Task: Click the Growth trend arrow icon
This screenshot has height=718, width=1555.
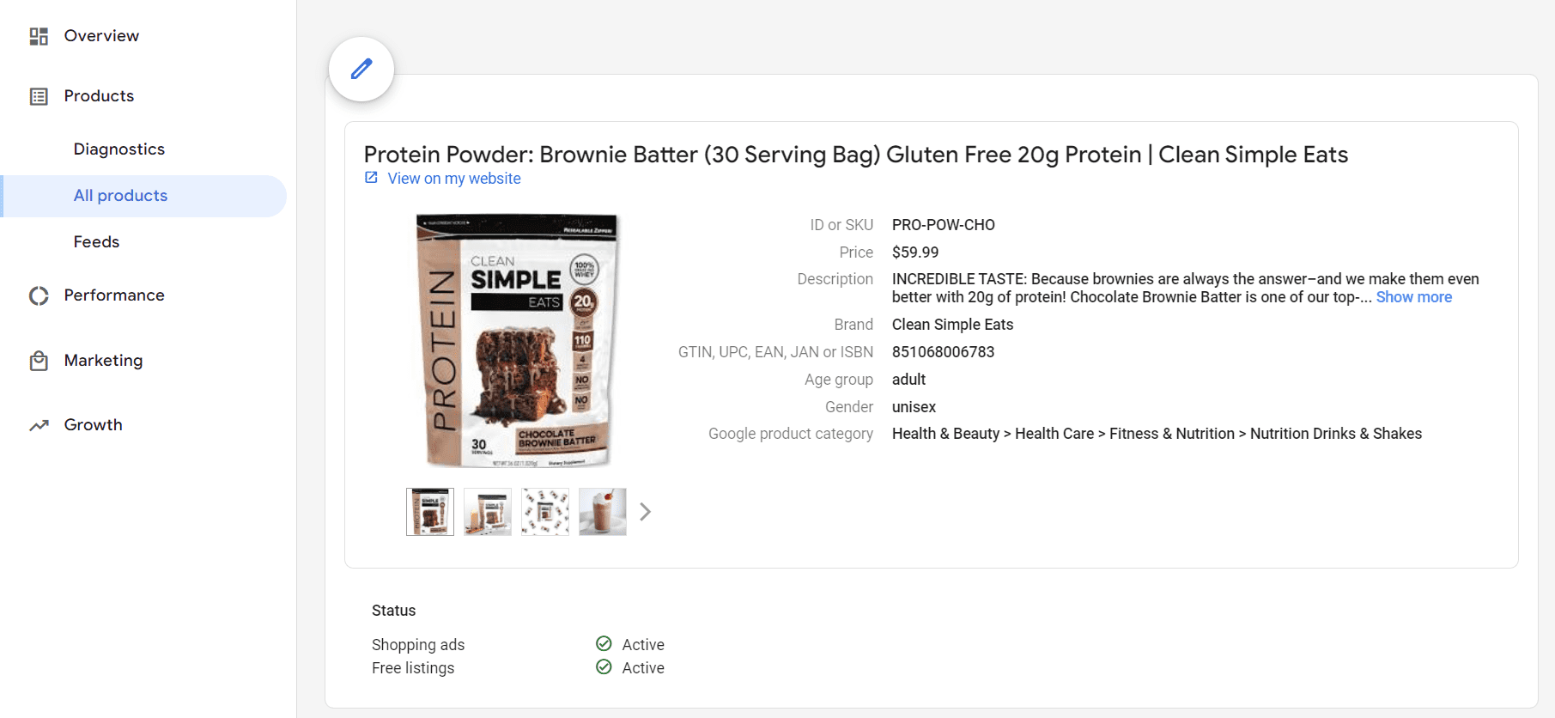Action: [x=39, y=425]
